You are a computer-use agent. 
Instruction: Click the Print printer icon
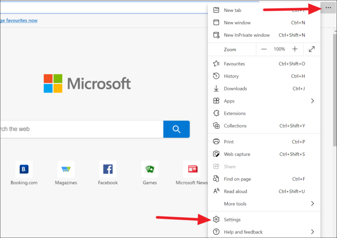coord(216,141)
